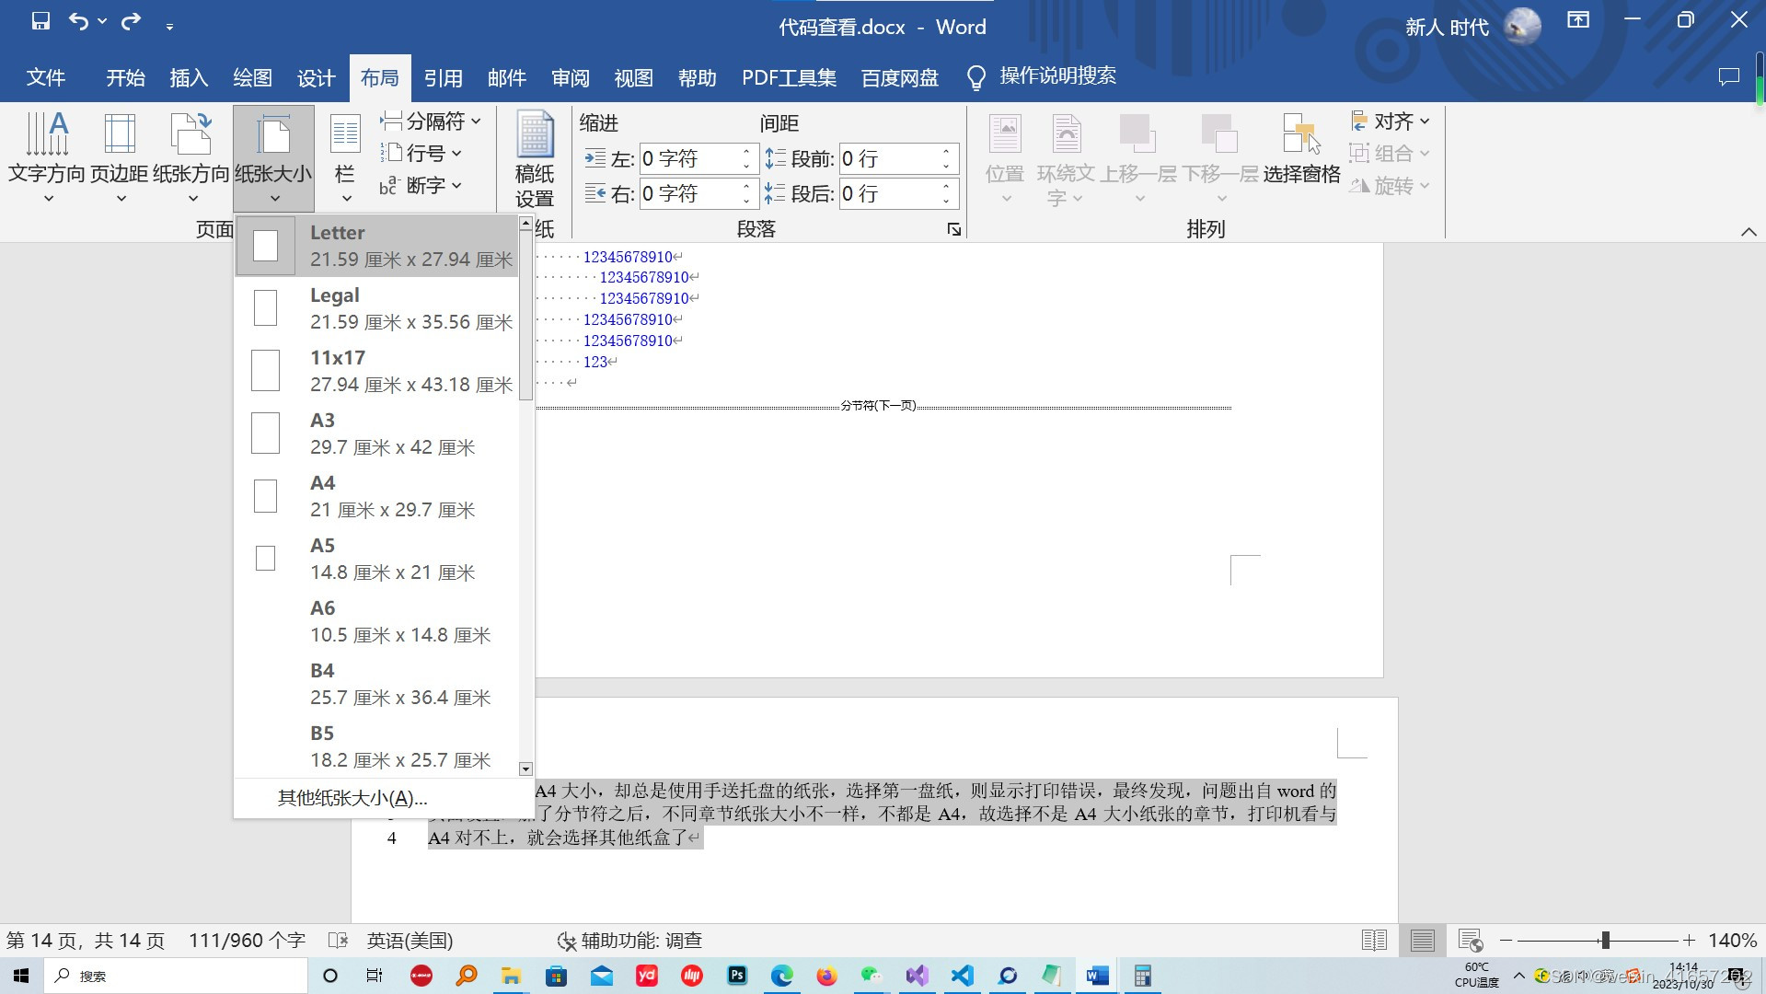Screen dimensions: 1766x994
Task: Open the Orientation (纸张方向) tool
Action: [x=191, y=158]
